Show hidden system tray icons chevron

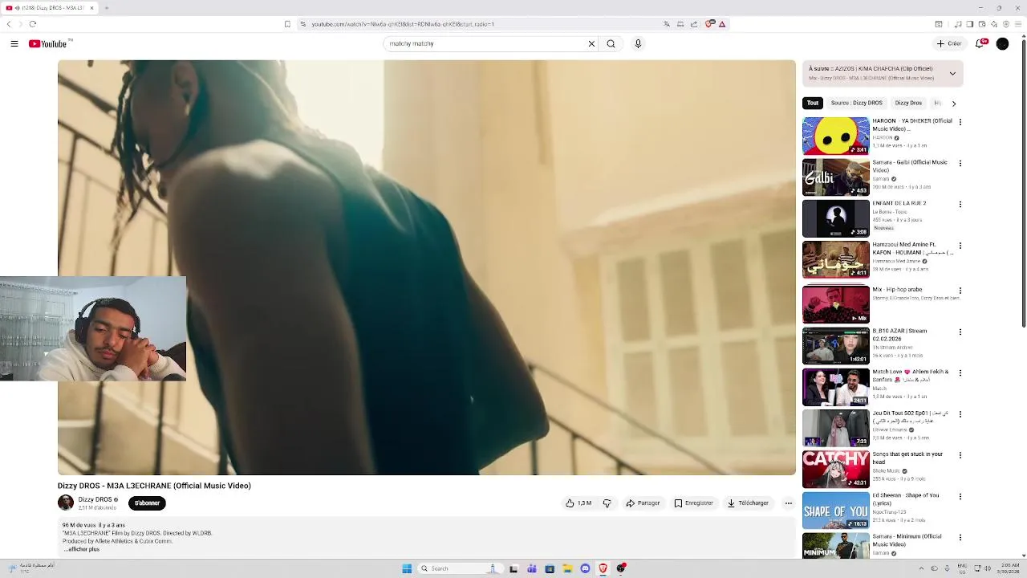coord(921,568)
